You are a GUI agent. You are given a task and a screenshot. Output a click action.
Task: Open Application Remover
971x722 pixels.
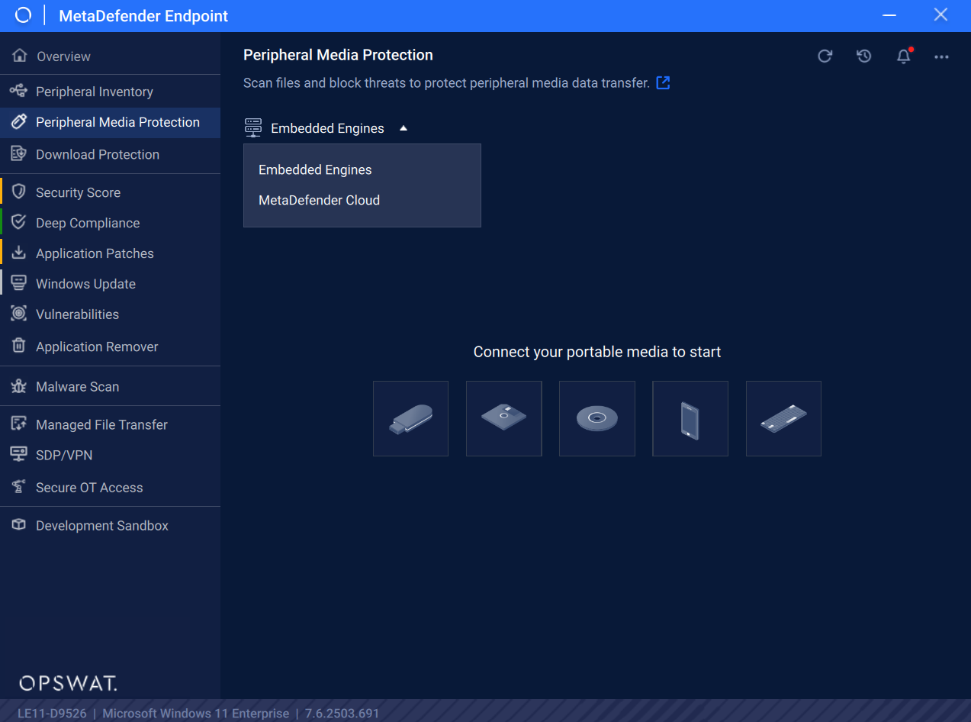(110, 346)
